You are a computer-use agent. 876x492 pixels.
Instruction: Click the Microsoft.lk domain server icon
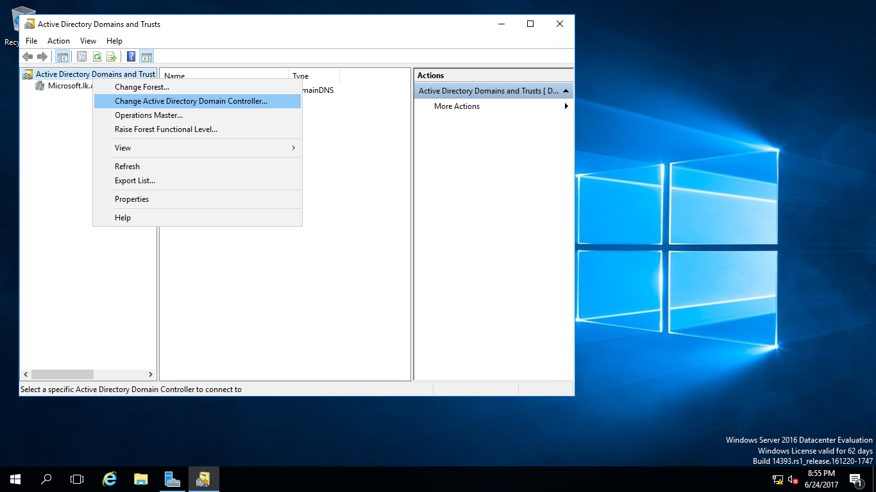pos(40,86)
